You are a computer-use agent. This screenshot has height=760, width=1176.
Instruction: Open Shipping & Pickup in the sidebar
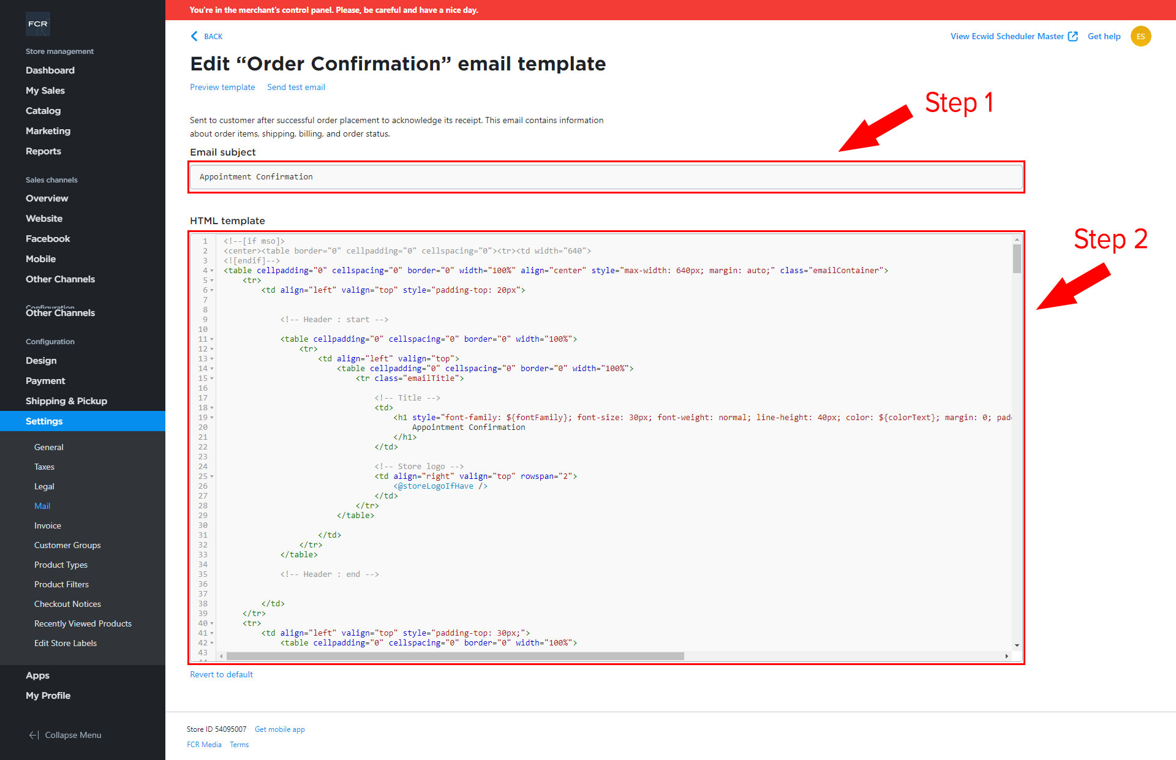(x=66, y=401)
